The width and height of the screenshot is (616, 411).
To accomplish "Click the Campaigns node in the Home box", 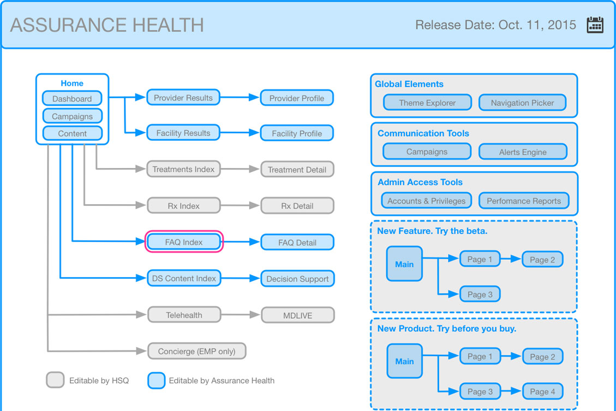I will click(72, 116).
